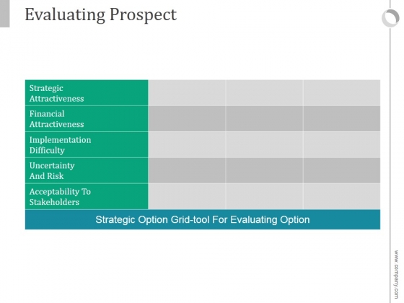Click middle empty cell in Uncertainty And Risk row

pos(264,170)
